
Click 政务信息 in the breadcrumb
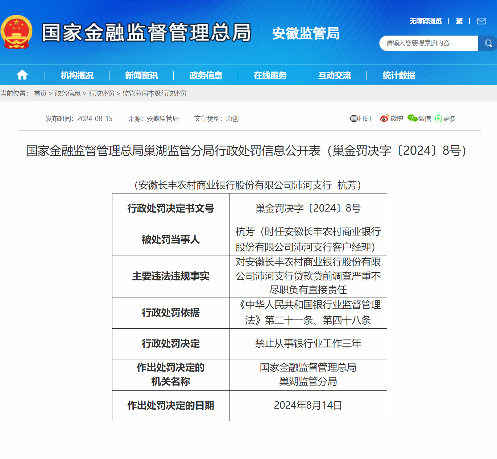click(x=68, y=93)
